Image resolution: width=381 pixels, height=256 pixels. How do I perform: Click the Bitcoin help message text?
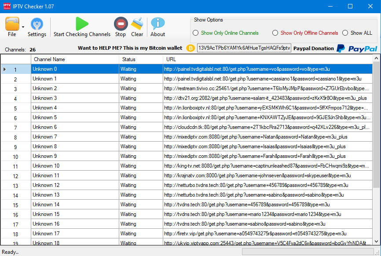[130, 48]
